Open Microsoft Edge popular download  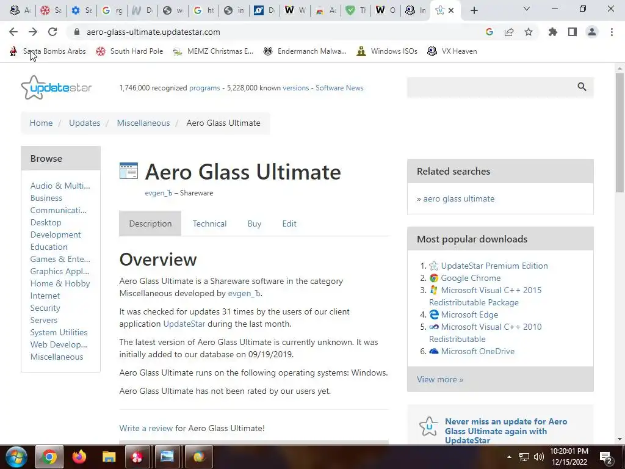click(469, 314)
